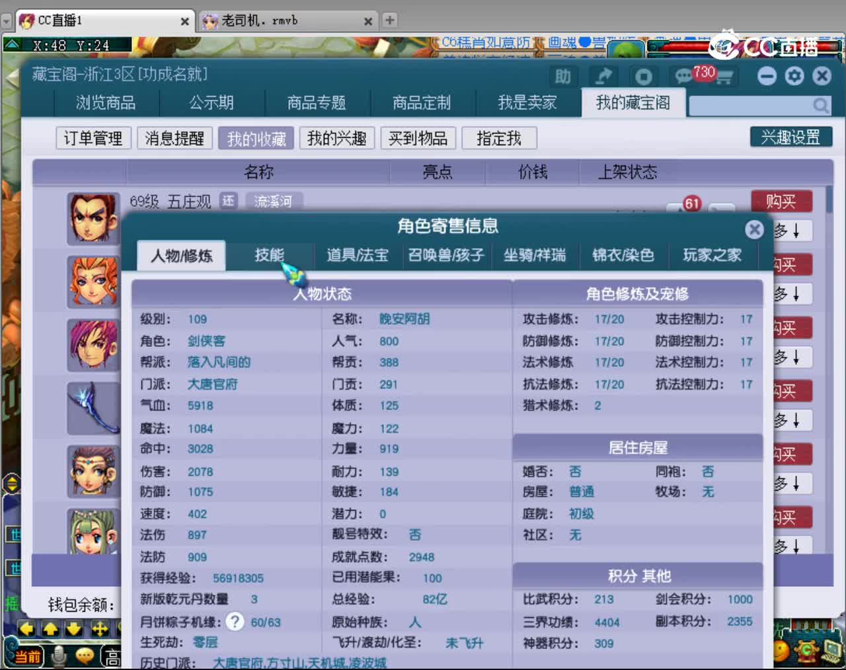Click the 亮点 column header
This screenshot has width=846, height=670.
tap(438, 172)
